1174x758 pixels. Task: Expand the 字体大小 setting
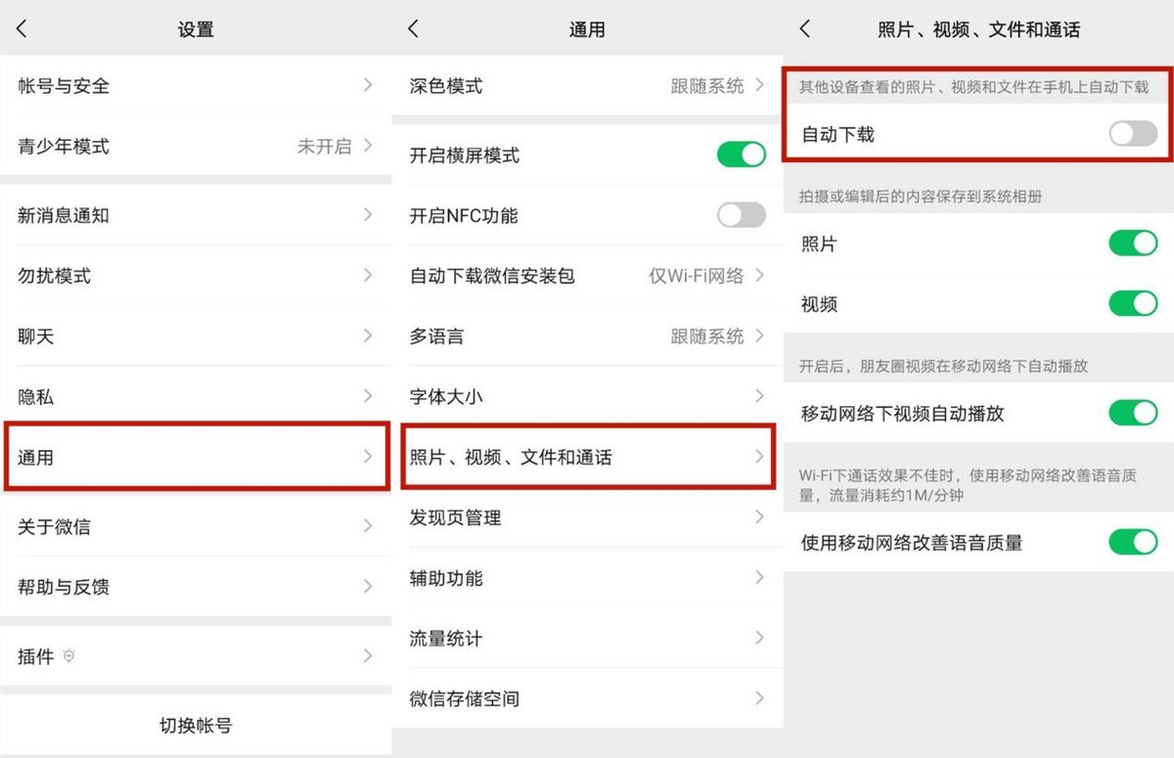click(587, 396)
